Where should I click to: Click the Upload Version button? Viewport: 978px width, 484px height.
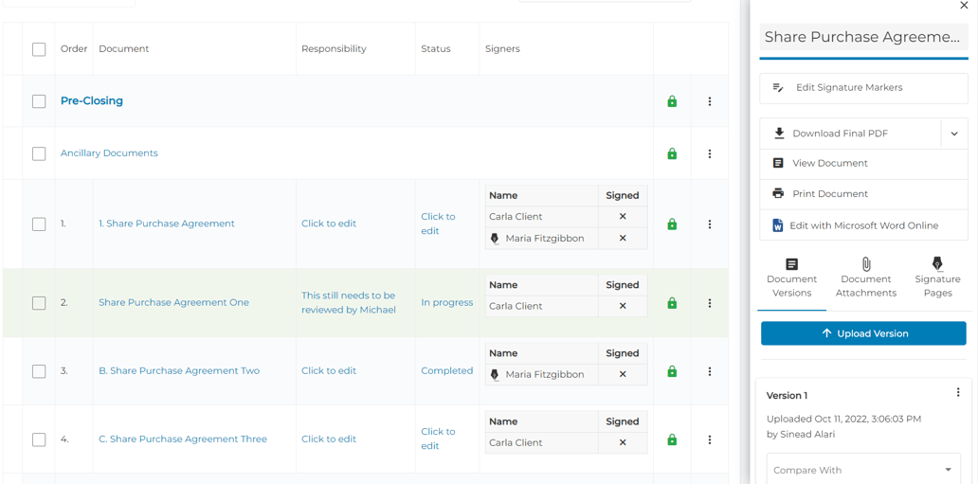863,333
